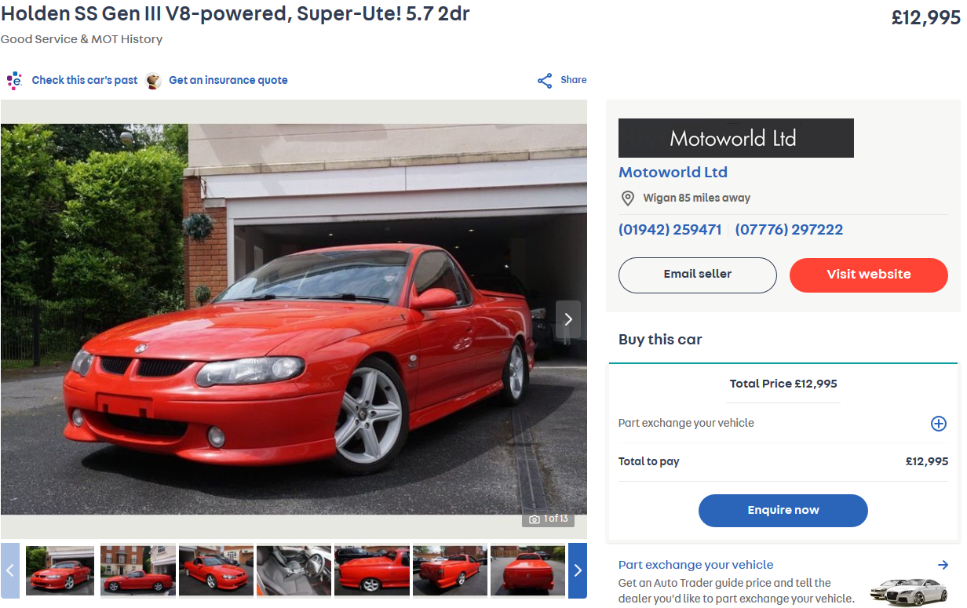Click the Share icon
The height and width of the screenshot is (608, 967).
point(545,80)
